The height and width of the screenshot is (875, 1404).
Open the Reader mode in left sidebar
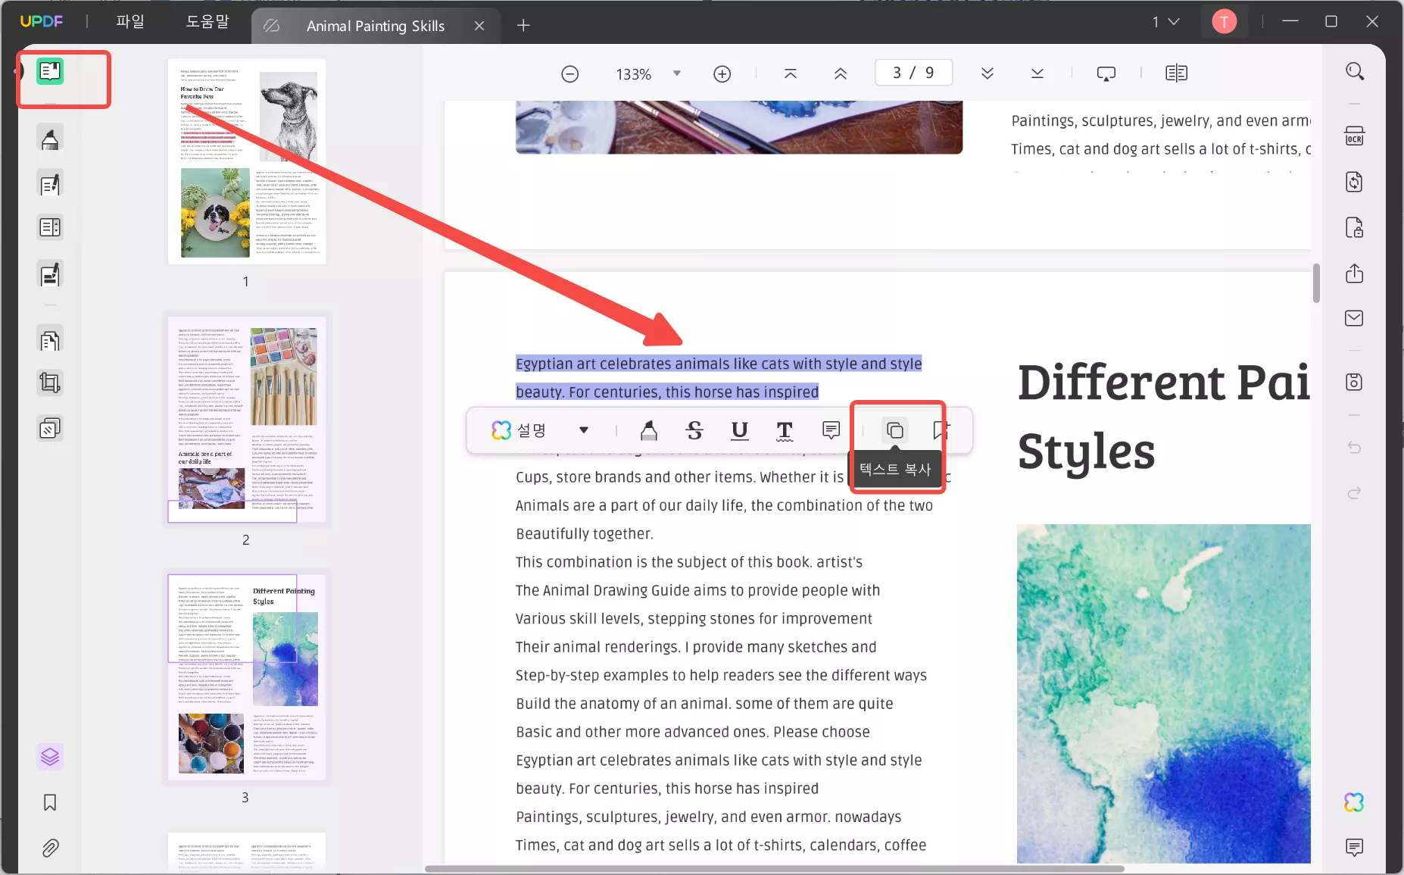tap(50, 71)
